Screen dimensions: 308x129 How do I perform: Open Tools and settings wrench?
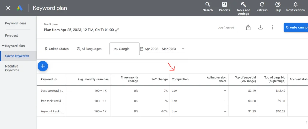click(x=243, y=5)
